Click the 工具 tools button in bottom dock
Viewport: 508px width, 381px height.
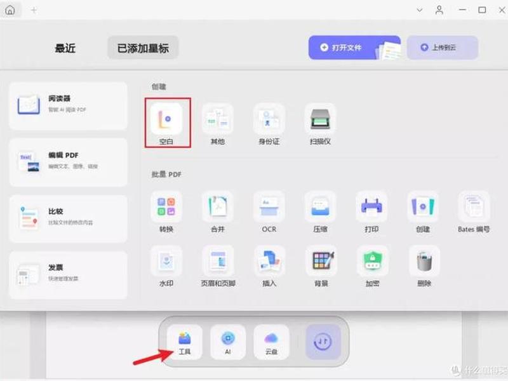(185, 342)
